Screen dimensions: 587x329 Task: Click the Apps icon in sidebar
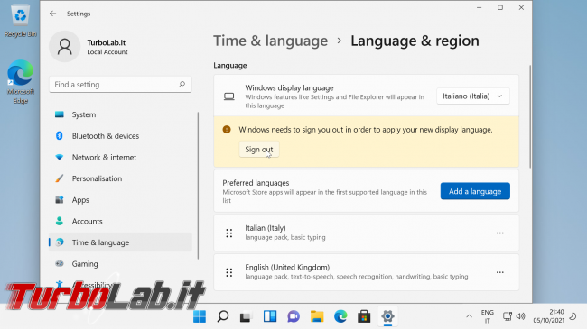[59, 199]
